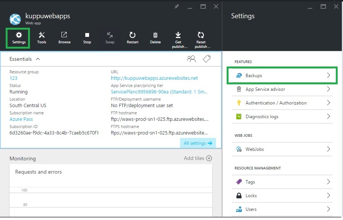343x220 pixels.
Task: Click the All settings button
Action: tap(197, 143)
